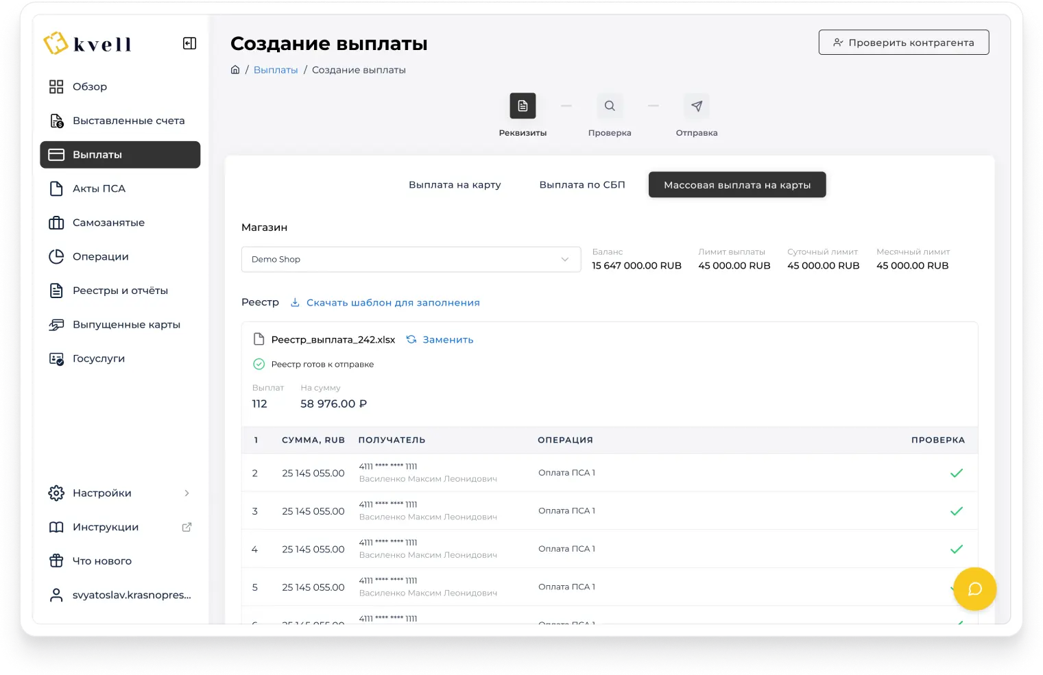Switch to Выплата на карту tab
Image resolution: width=1043 pixels, height=675 pixels.
point(455,185)
